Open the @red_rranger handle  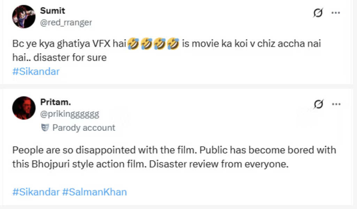tap(66, 22)
